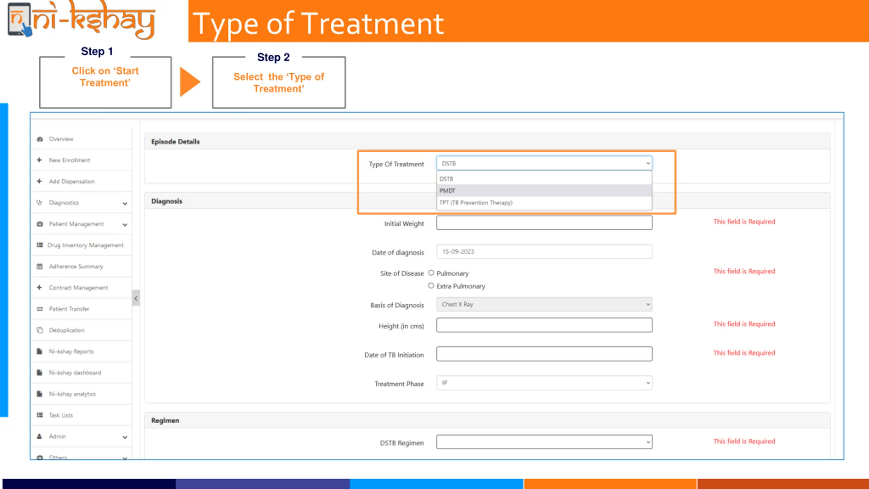Open the Task Lists sidebar link
Image resolution: width=869 pixels, height=489 pixels.
(61, 415)
